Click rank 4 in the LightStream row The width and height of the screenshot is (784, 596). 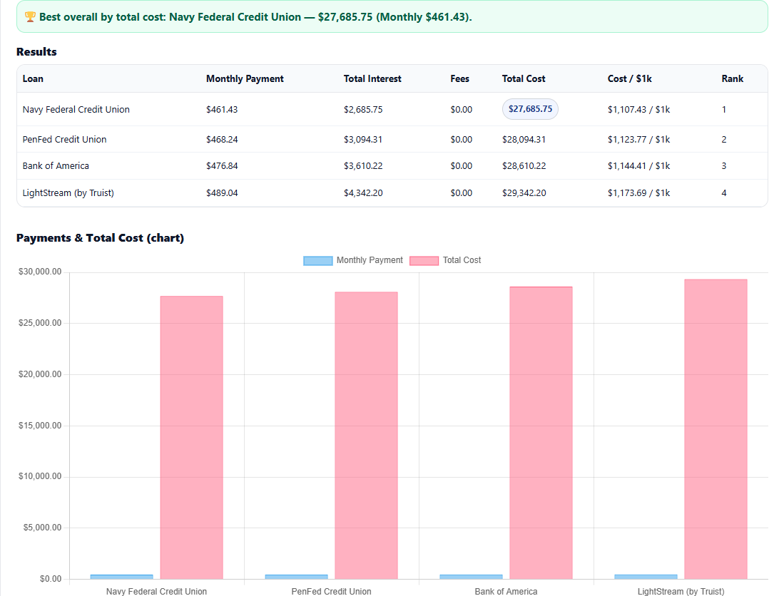pos(724,192)
